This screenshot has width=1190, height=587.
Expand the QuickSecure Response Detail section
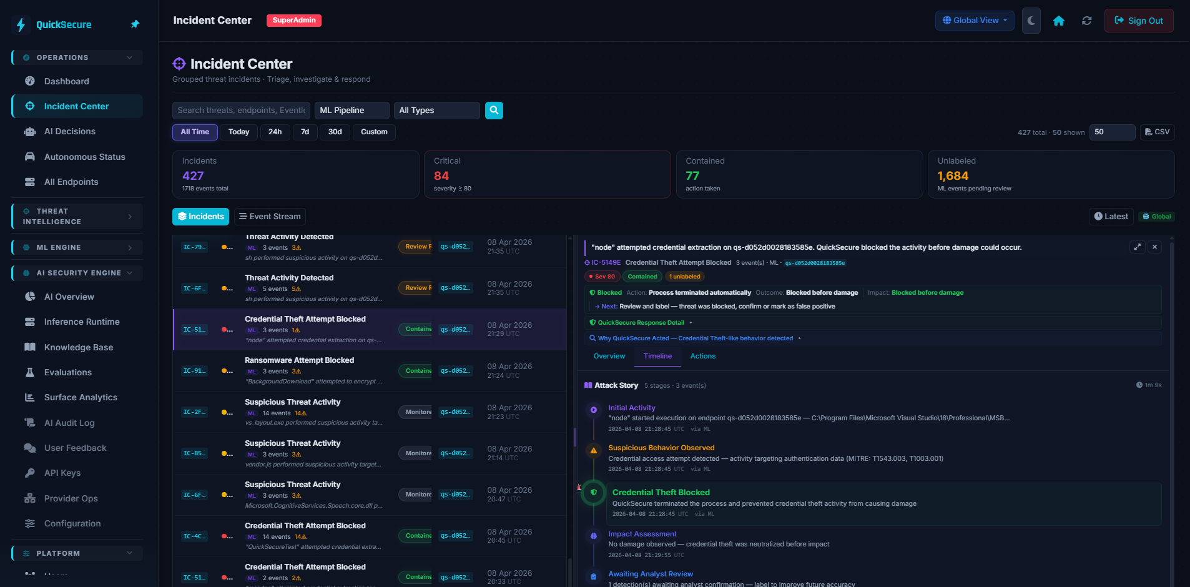click(x=639, y=322)
